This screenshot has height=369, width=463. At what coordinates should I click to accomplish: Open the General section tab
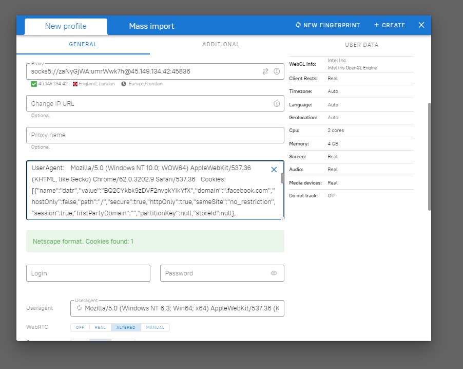[x=83, y=45]
